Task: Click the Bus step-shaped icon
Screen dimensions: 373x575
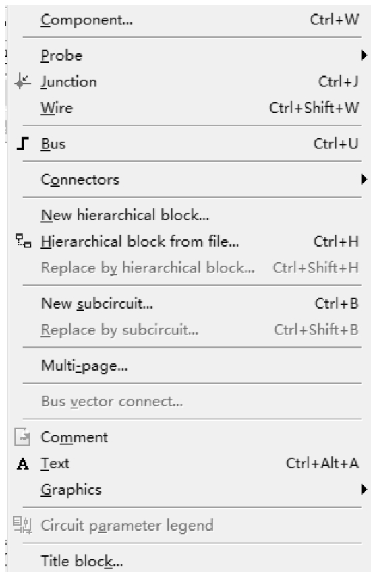Action: (x=22, y=144)
